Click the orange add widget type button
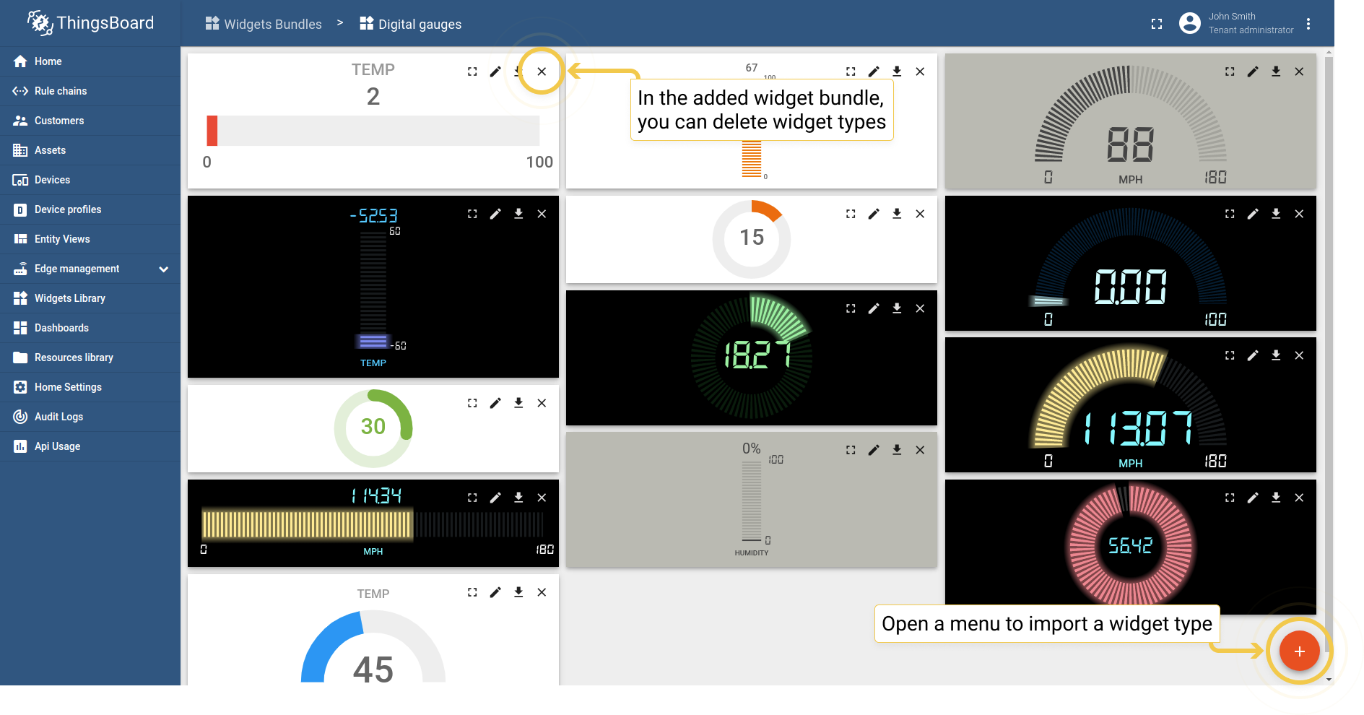The image size is (1364, 715). [x=1299, y=651]
